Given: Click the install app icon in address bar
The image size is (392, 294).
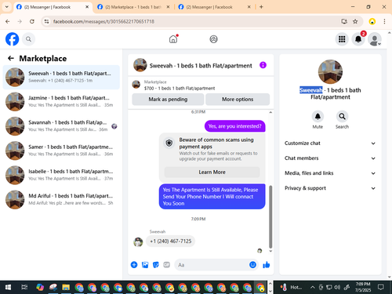Looking at the screenshot, I should [x=344, y=21].
